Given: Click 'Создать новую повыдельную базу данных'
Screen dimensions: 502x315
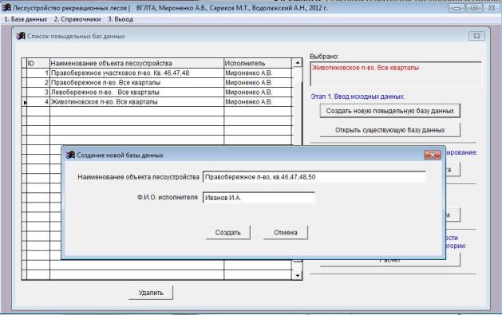Looking at the screenshot, I should coord(390,111).
